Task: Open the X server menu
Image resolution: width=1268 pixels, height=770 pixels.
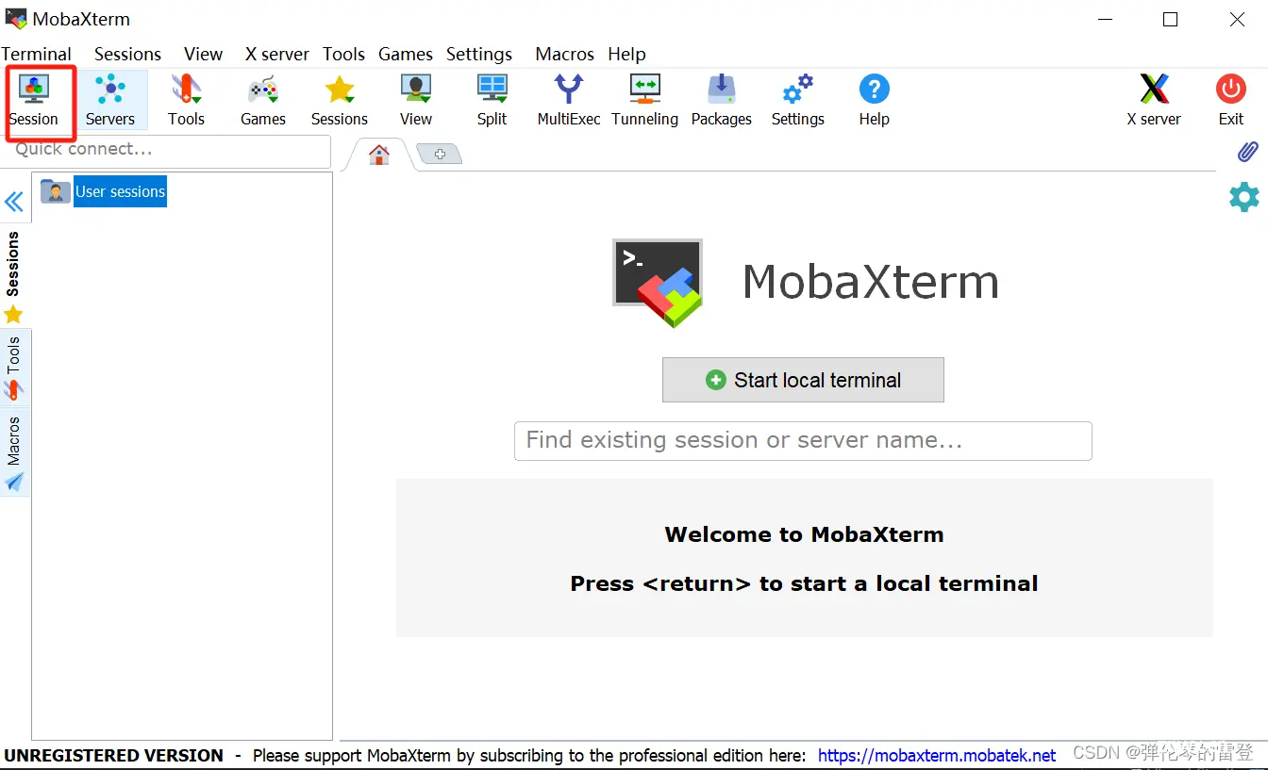Action: tap(276, 54)
